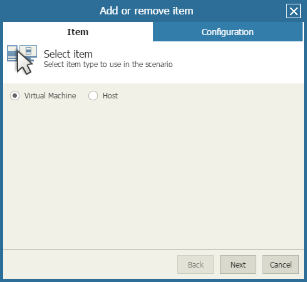Select the Virtual Machine radio button
The image size is (307, 282).
(x=14, y=96)
